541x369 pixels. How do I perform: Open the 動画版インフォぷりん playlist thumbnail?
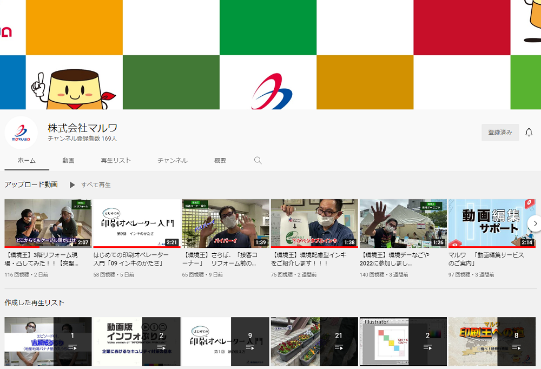pyautogui.click(x=137, y=341)
